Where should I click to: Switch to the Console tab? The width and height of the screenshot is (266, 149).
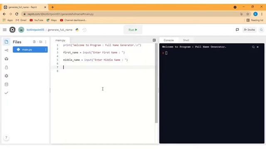tap(169, 40)
